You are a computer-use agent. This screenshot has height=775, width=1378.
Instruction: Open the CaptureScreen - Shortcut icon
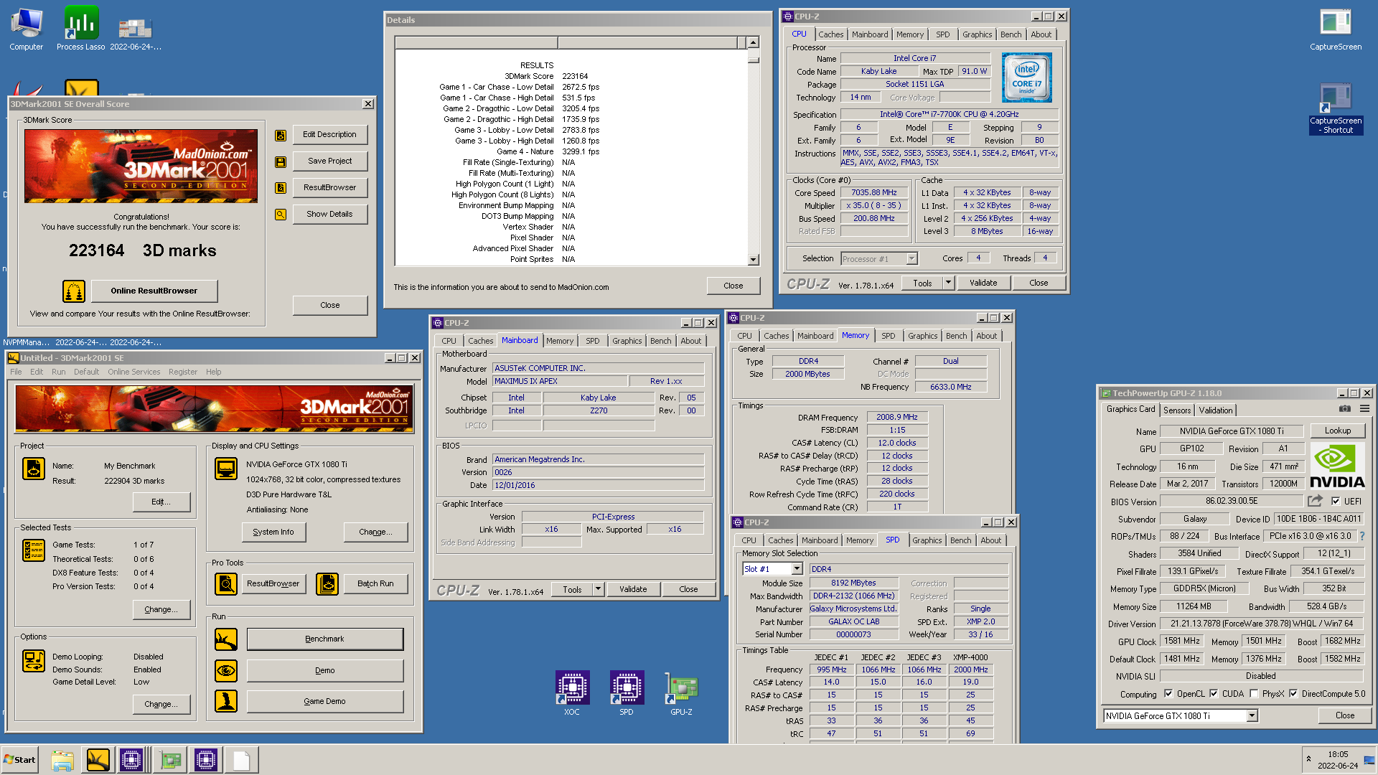click(x=1336, y=108)
